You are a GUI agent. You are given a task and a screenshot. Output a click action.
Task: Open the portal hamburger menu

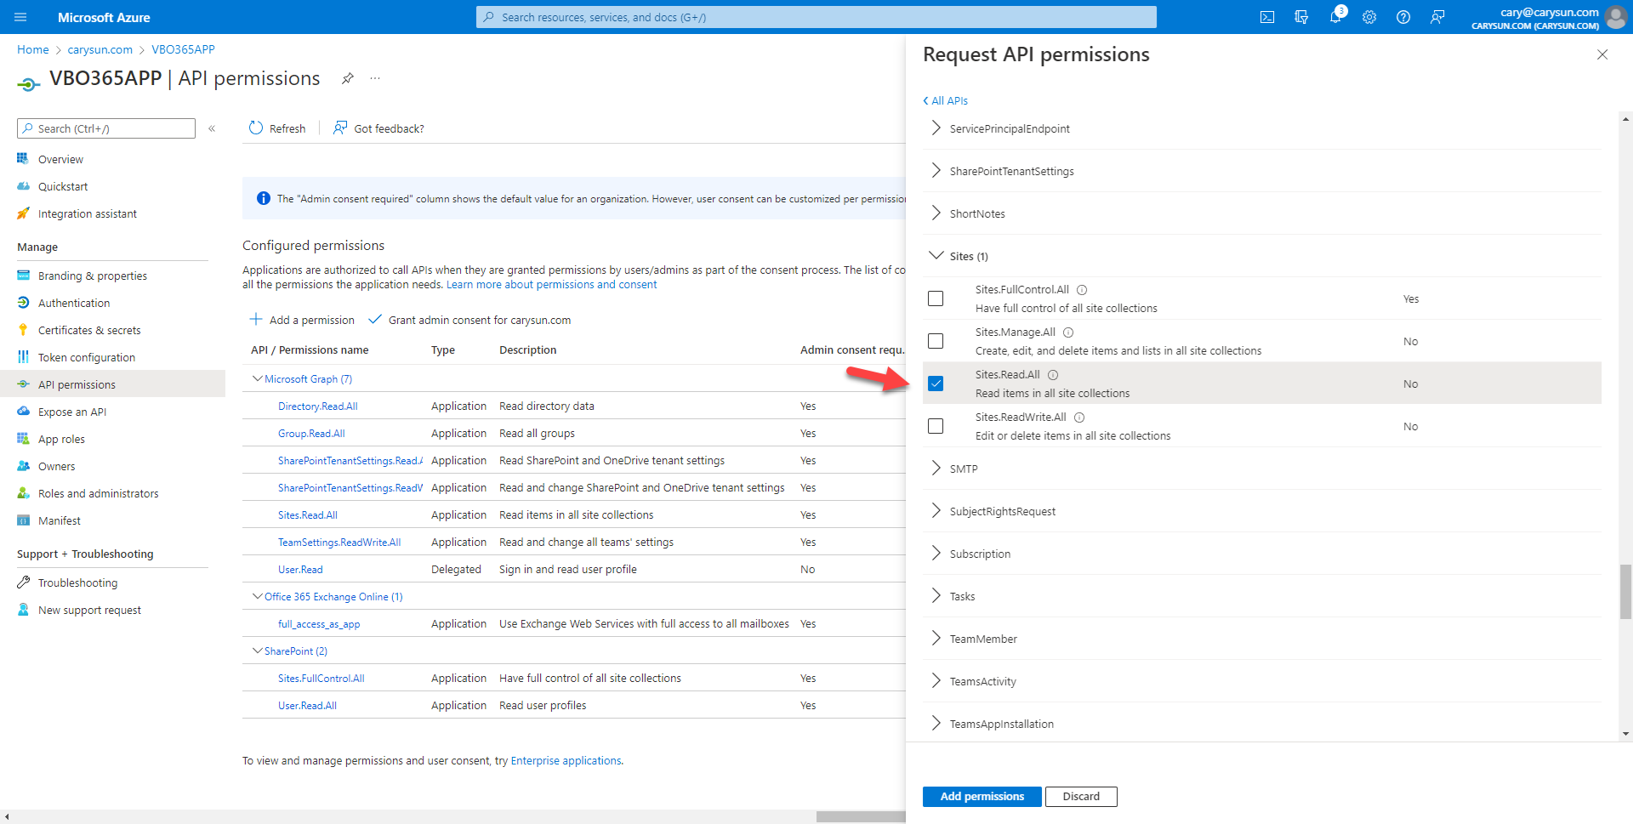pyautogui.click(x=20, y=17)
